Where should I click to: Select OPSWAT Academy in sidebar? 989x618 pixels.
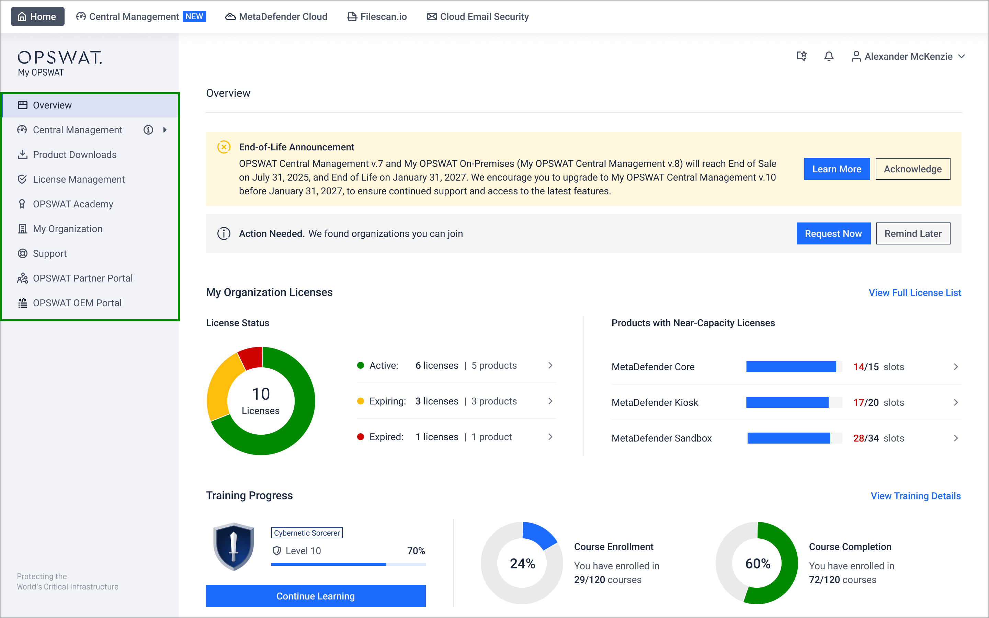(x=90, y=204)
